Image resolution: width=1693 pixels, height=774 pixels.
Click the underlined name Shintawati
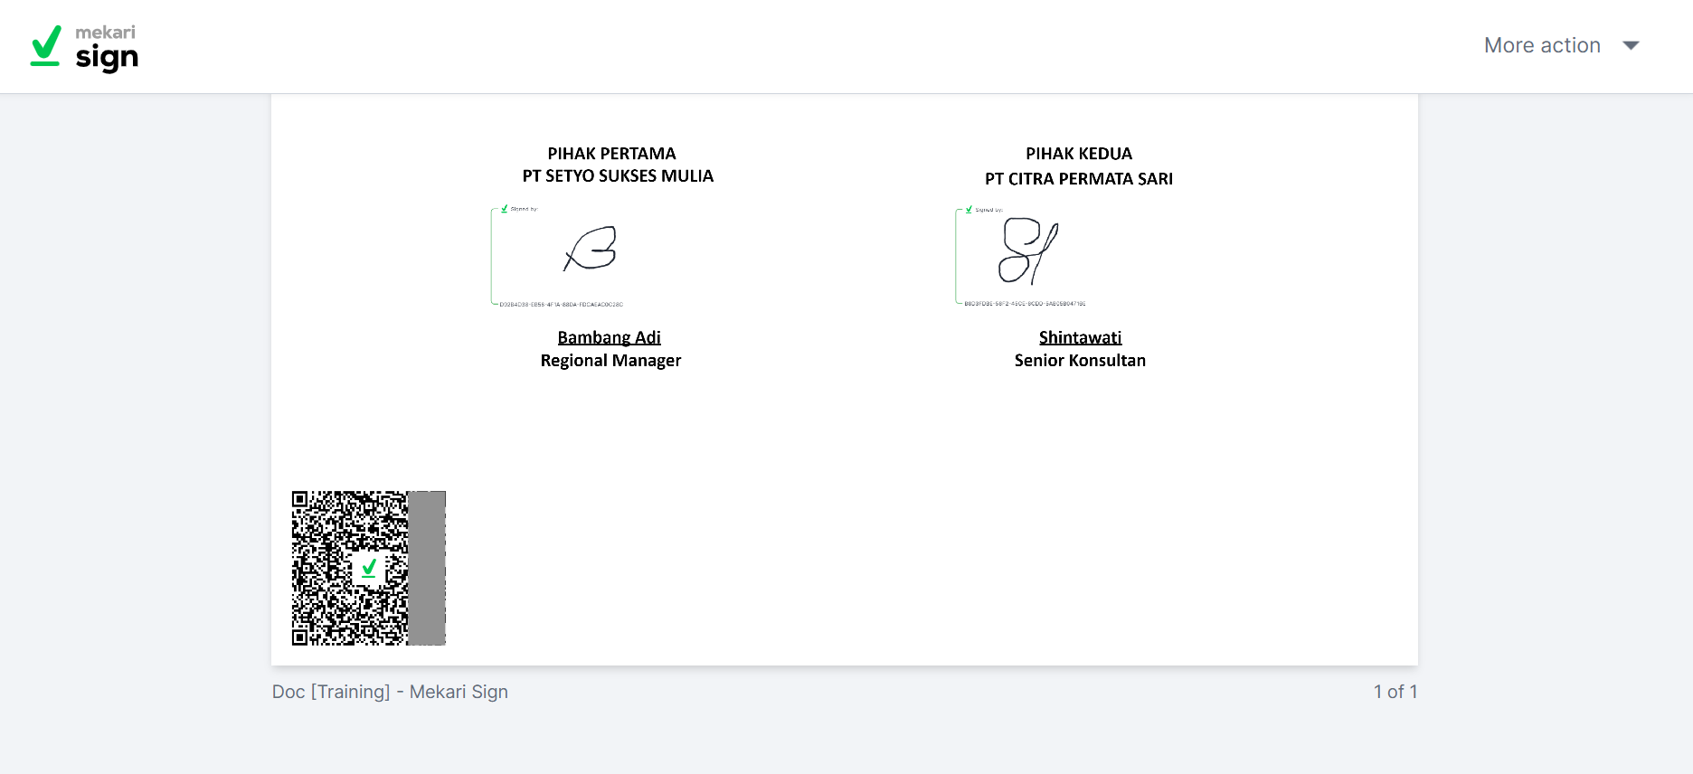tap(1080, 337)
